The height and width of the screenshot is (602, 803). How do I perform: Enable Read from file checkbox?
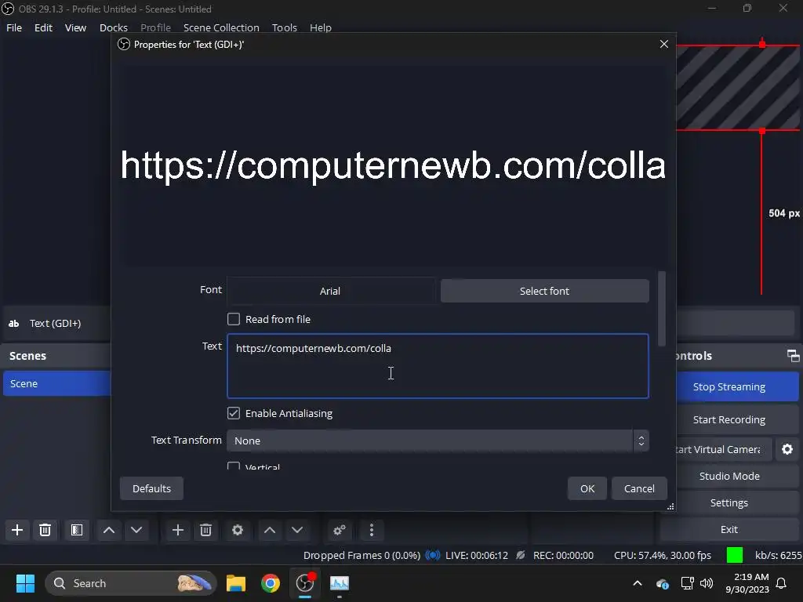click(234, 320)
